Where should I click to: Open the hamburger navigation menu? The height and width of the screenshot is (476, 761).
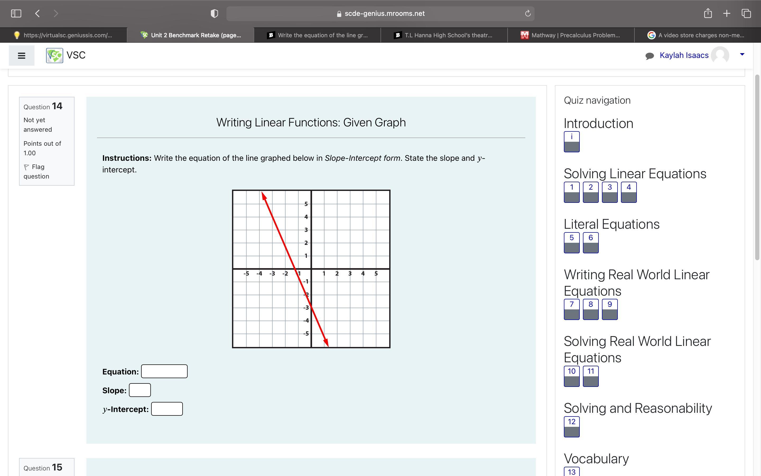(21, 56)
